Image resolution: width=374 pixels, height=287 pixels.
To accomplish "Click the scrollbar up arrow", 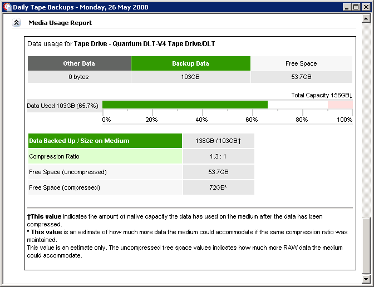I will 366,18.
